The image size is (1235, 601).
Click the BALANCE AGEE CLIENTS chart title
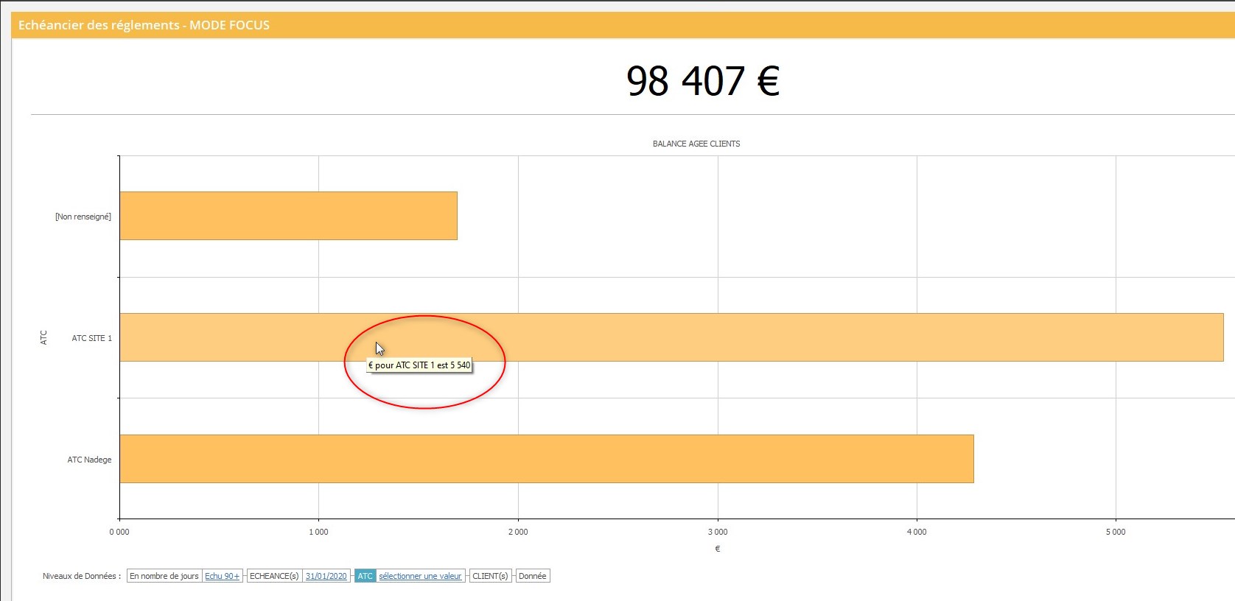pos(696,144)
